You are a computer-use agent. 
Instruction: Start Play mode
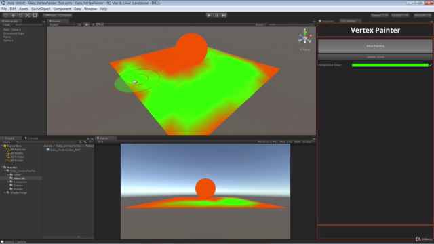click(209, 15)
